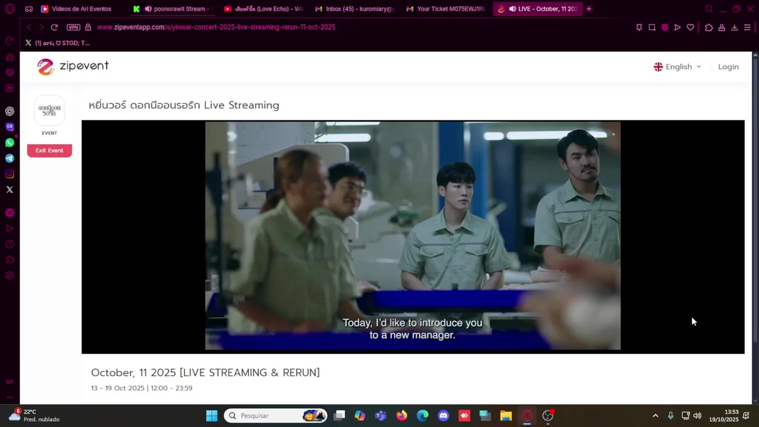Open the weather widget 22°C
Image resolution: width=759 pixels, height=427 pixels.
pyautogui.click(x=34, y=415)
